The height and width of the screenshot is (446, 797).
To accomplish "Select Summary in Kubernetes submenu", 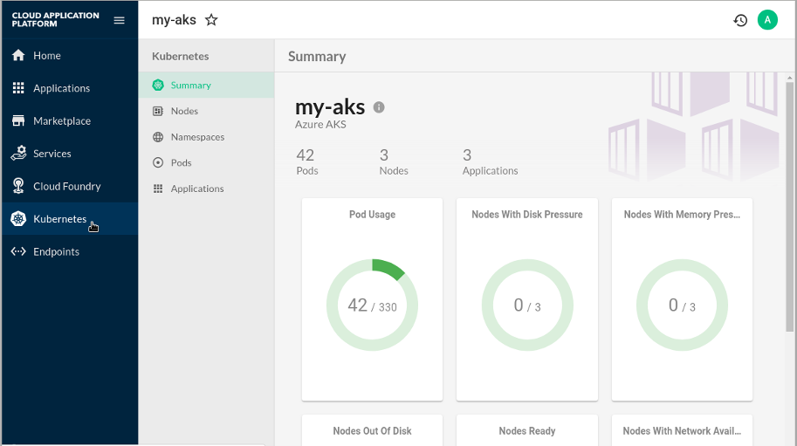I will [x=190, y=86].
